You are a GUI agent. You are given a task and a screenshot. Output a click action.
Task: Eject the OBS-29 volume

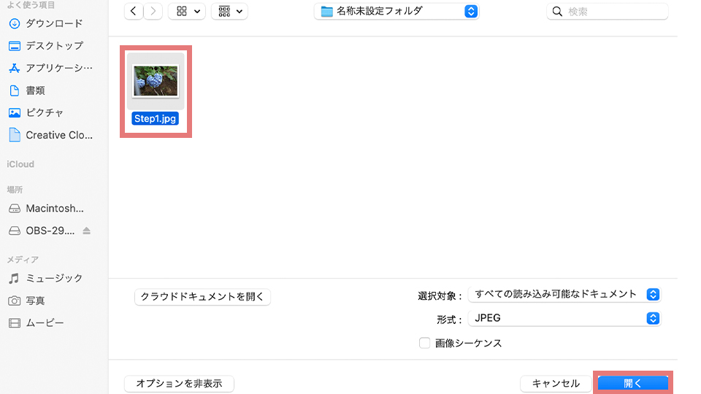(x=87, y=231)
